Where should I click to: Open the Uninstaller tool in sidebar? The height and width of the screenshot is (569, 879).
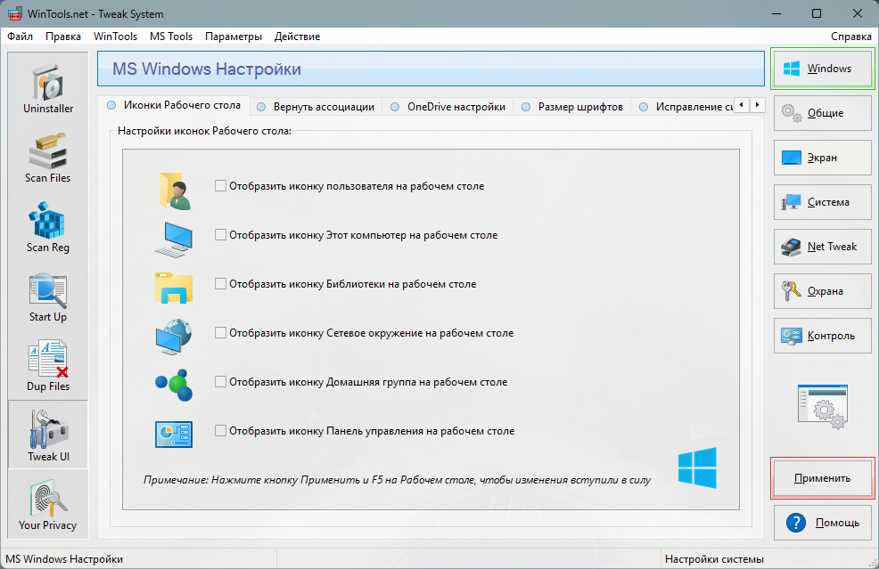pos(48,88)
